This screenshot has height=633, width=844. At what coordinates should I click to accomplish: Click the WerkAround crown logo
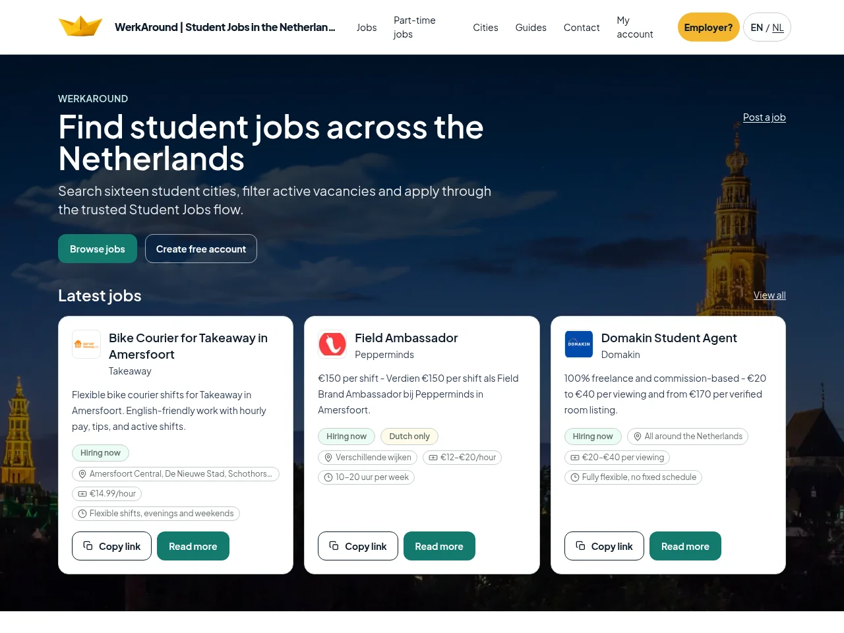point(80,26)
